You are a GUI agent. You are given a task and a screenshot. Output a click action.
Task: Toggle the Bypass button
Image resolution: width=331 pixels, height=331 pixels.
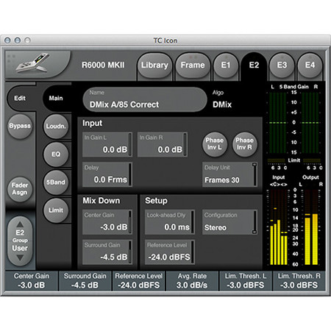pyautogui.click(x=20, y=126)
